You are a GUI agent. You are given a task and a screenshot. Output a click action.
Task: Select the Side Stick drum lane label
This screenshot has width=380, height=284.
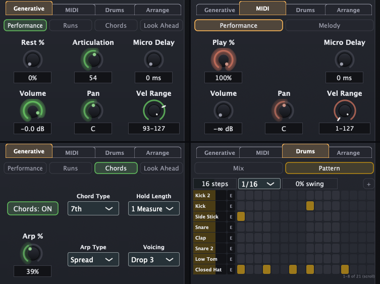(x=210, y=216)
